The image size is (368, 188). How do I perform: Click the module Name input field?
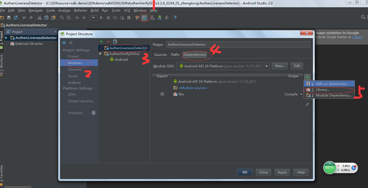click(238, 45)
